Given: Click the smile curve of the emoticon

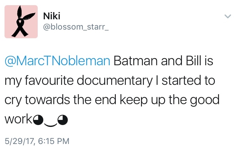Looking at the screenshot, I should (x=51, y=122).
